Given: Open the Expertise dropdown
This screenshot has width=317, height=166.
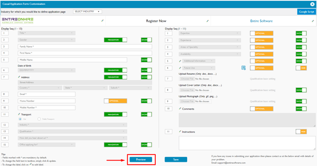Looking at the screenshot, I should pyautogui.click(x=210, y=33).
